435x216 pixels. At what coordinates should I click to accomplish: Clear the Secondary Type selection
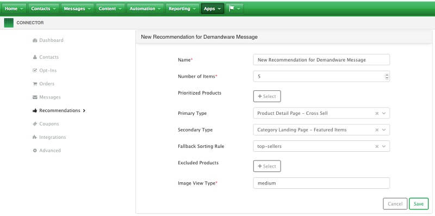(x=377, y=130)
